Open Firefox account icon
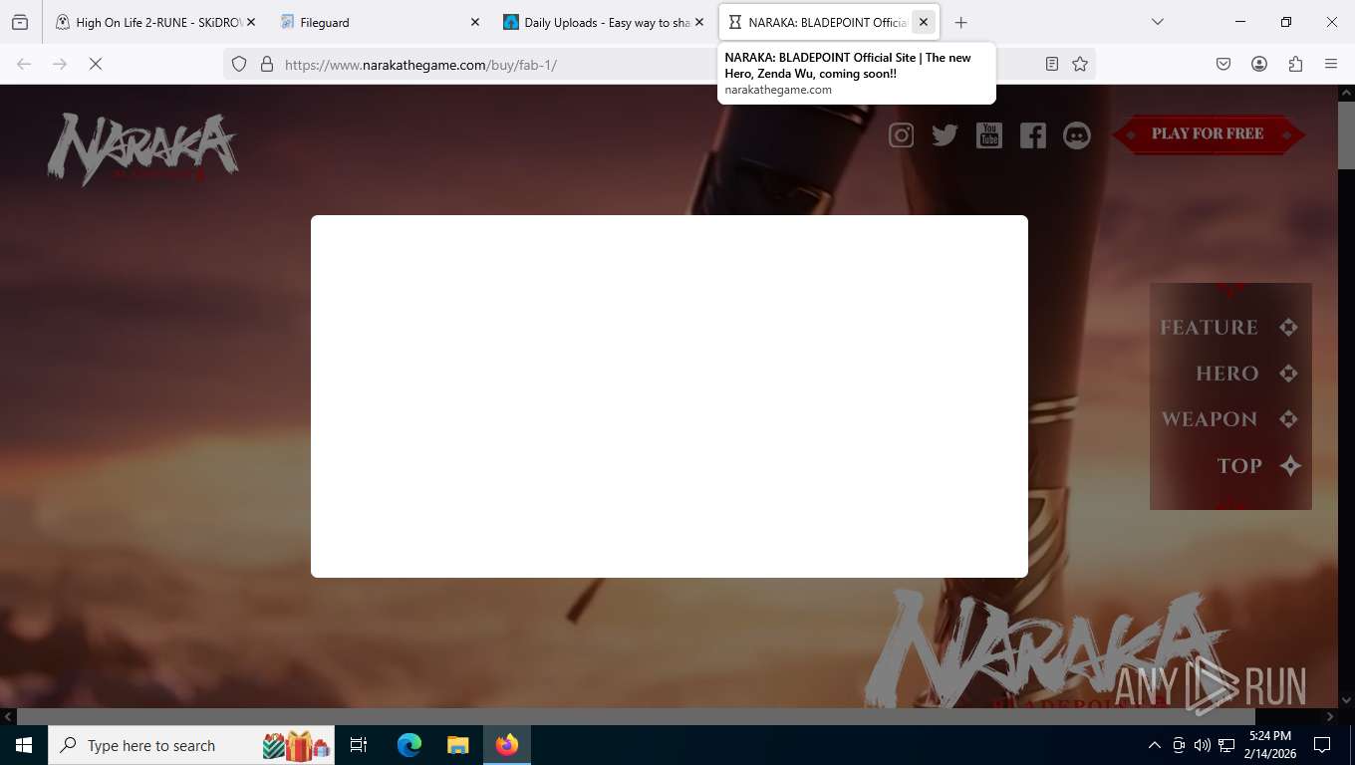 (1259, 64)
